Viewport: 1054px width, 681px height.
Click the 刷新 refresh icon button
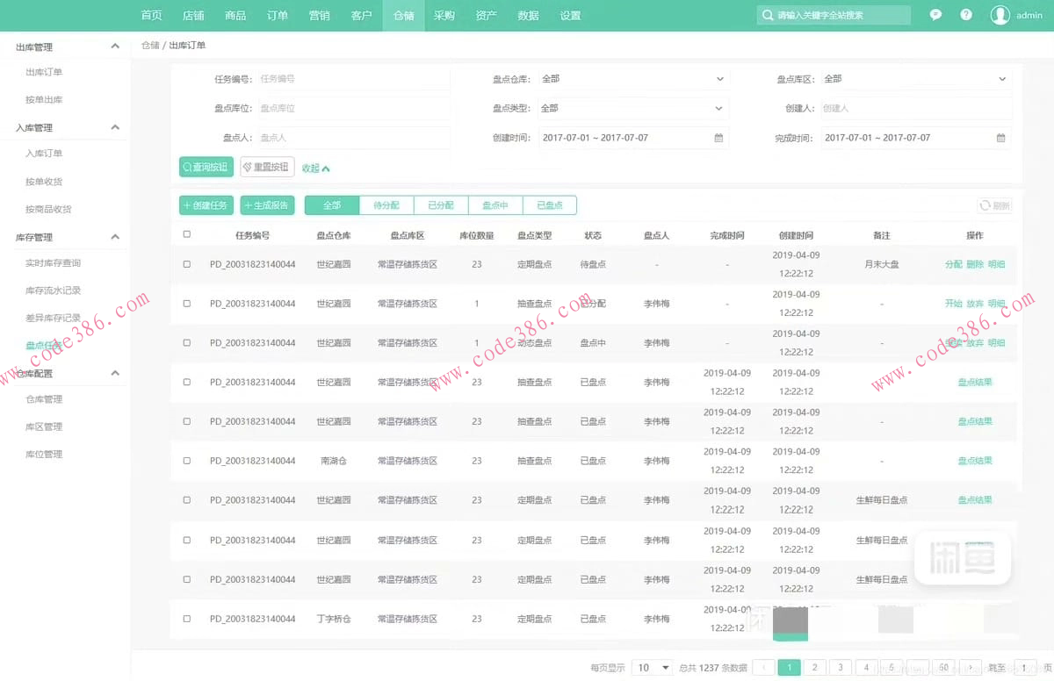click(994, 205)
